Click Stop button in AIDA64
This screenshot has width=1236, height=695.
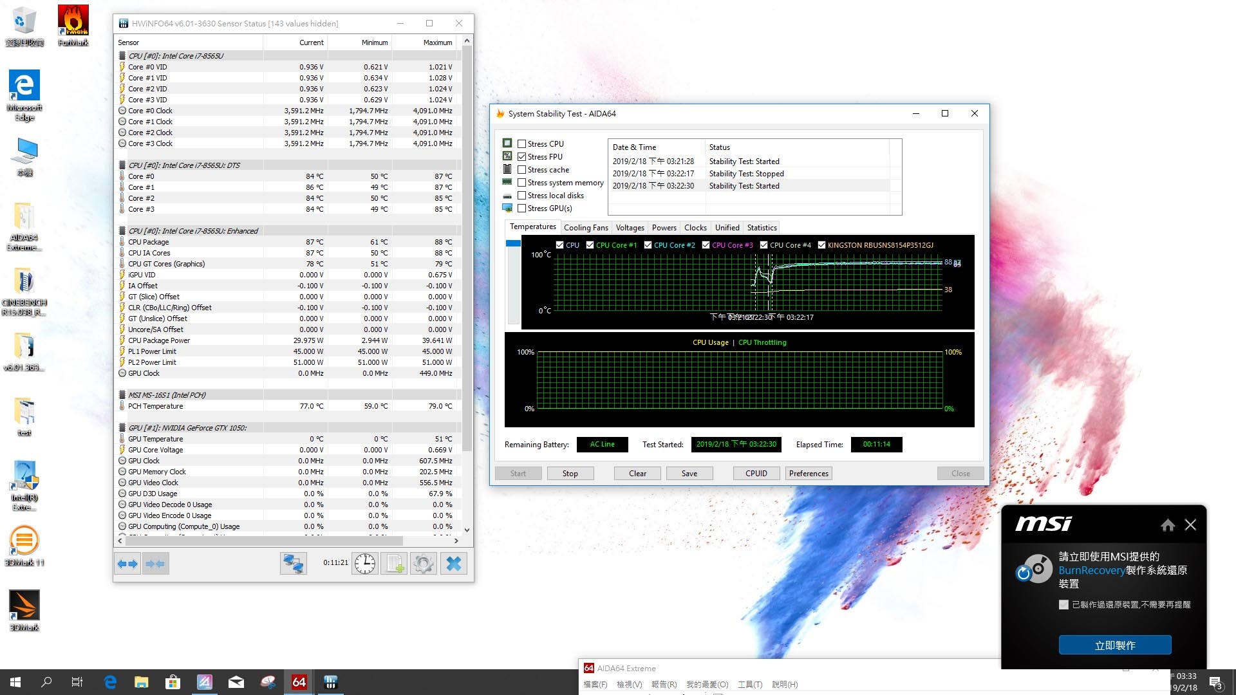[570, 474]
